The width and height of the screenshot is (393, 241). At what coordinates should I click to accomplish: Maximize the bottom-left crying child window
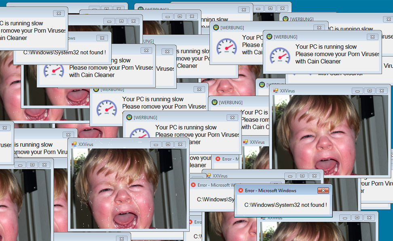coord(32,165)
